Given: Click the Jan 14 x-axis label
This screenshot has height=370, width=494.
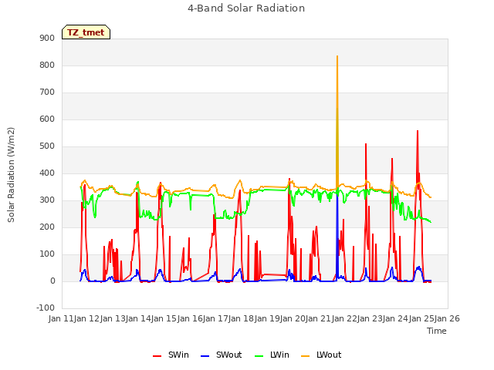Looking at the screenshot, I should (x=138, y=318).
